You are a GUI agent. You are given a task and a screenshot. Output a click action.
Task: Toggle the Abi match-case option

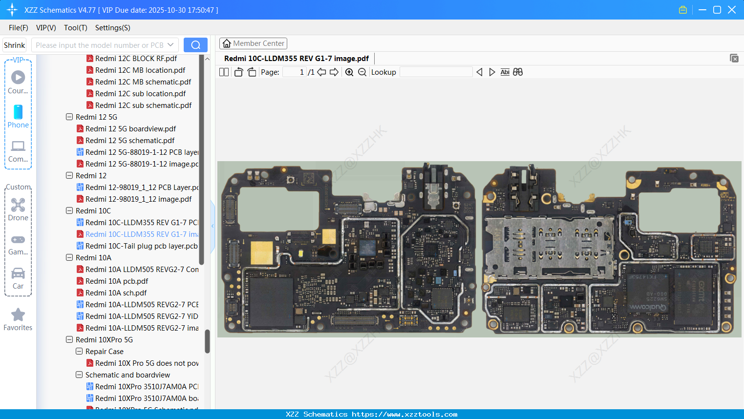[x=505, y=72]
